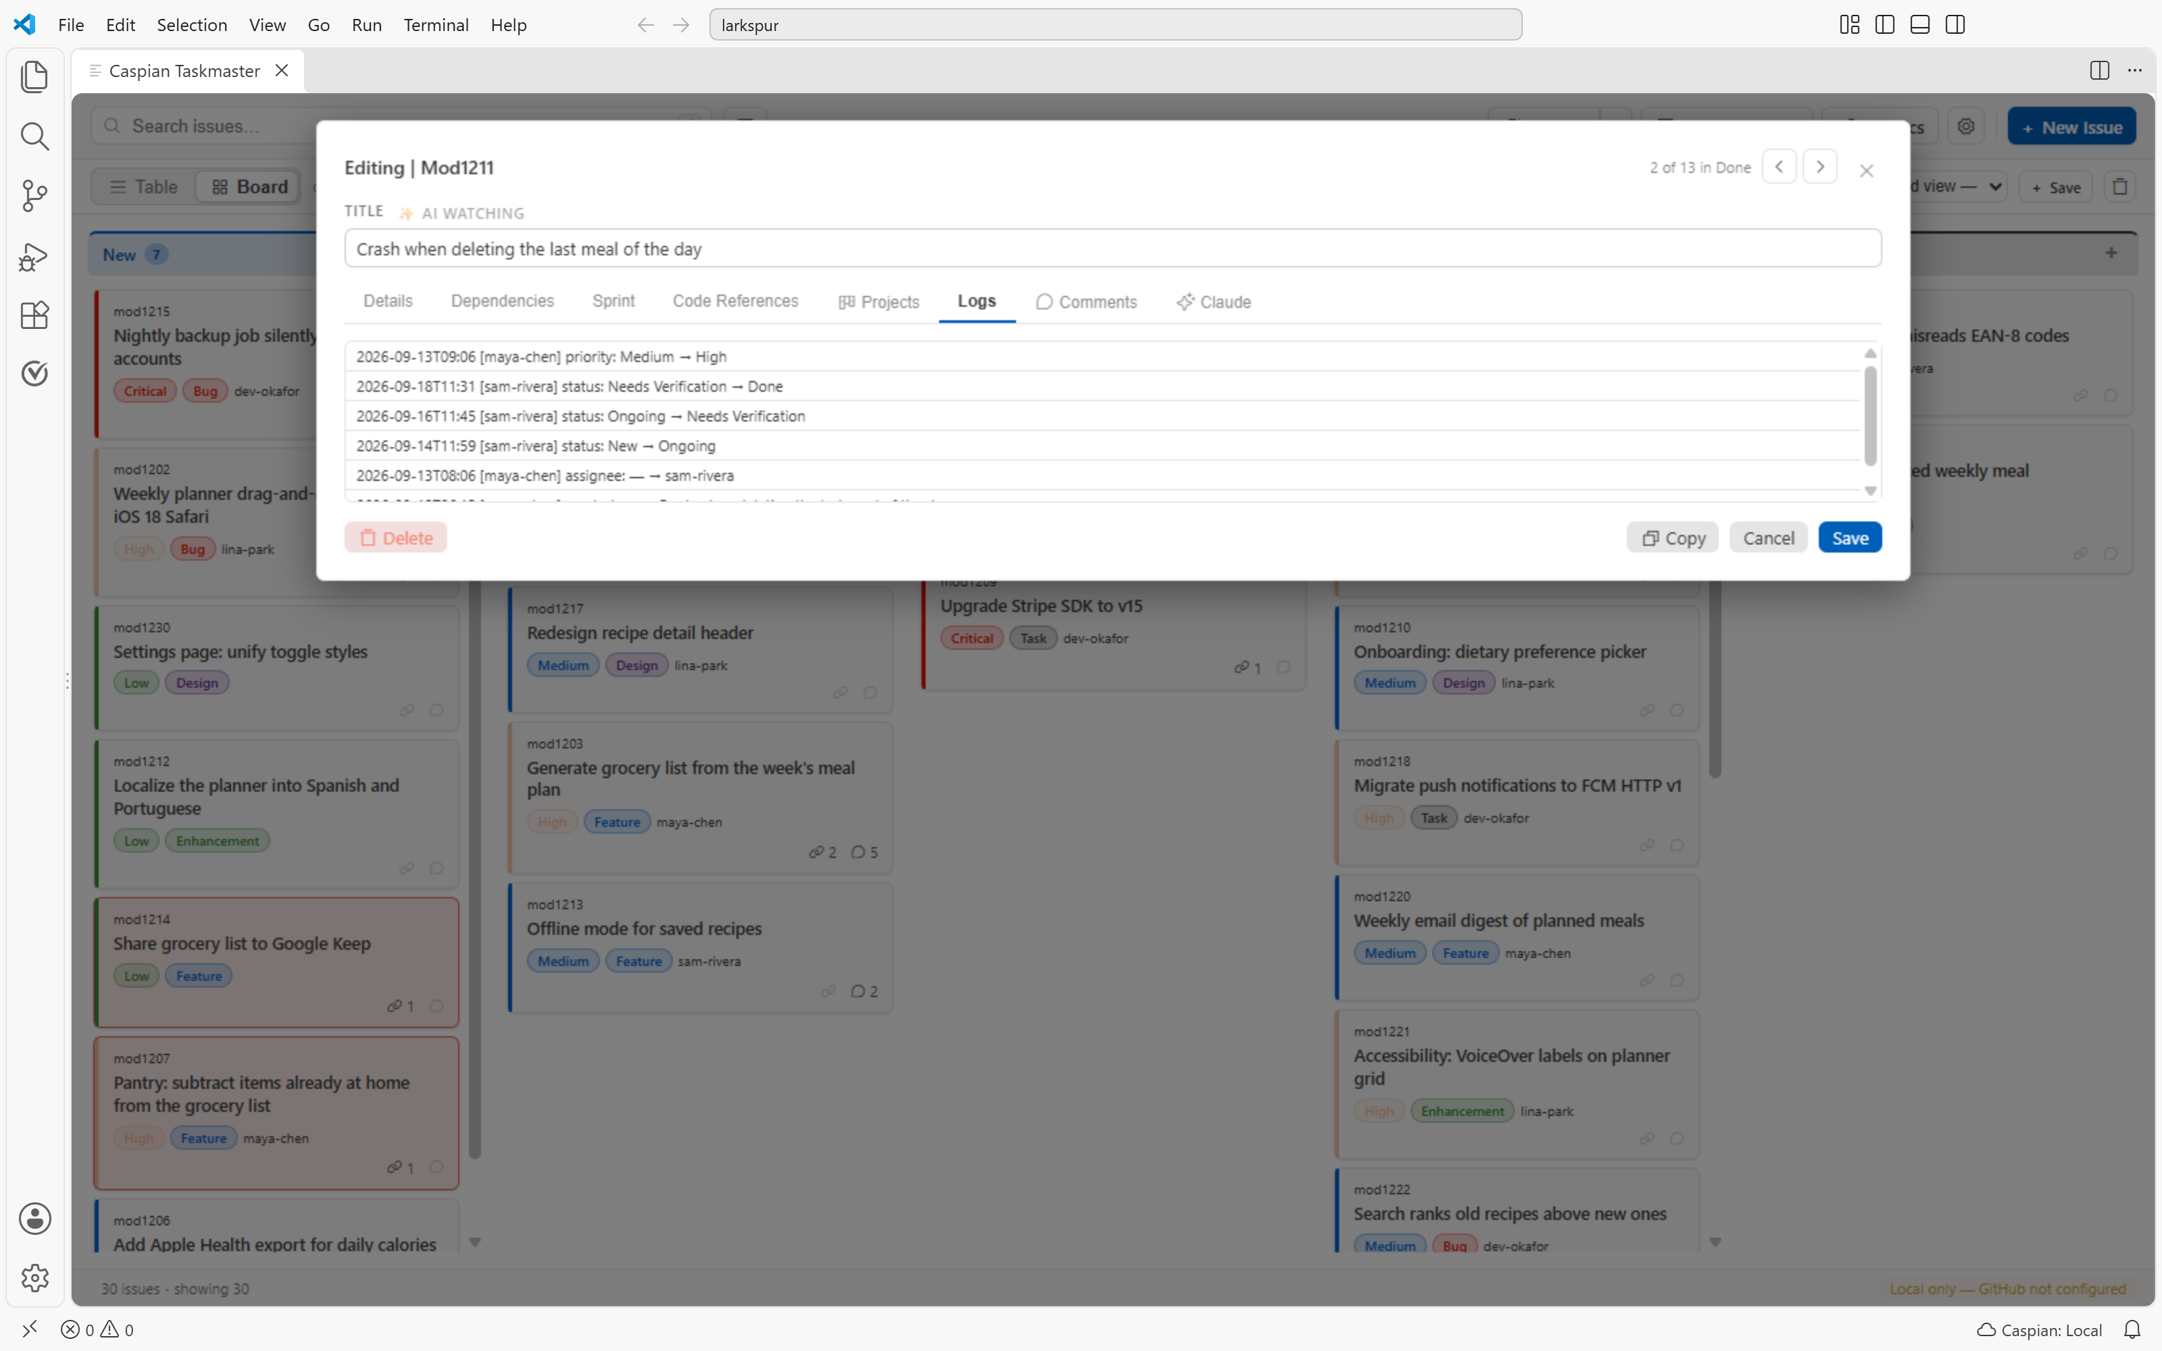The width and height of the screenshot is (2162, 1351).
Task: Open the Manage gear in the activity bar
Action: 34,1279
